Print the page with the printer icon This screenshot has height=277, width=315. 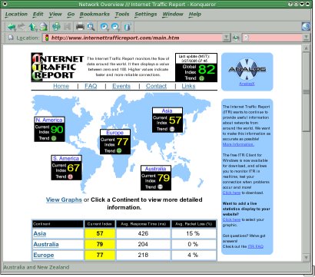pos(80,27)
